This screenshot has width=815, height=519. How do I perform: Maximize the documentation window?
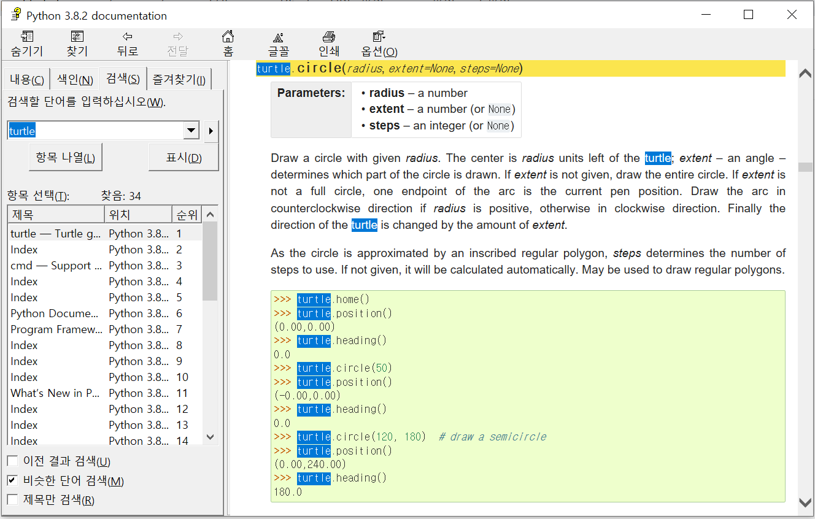tap(748, 15)
